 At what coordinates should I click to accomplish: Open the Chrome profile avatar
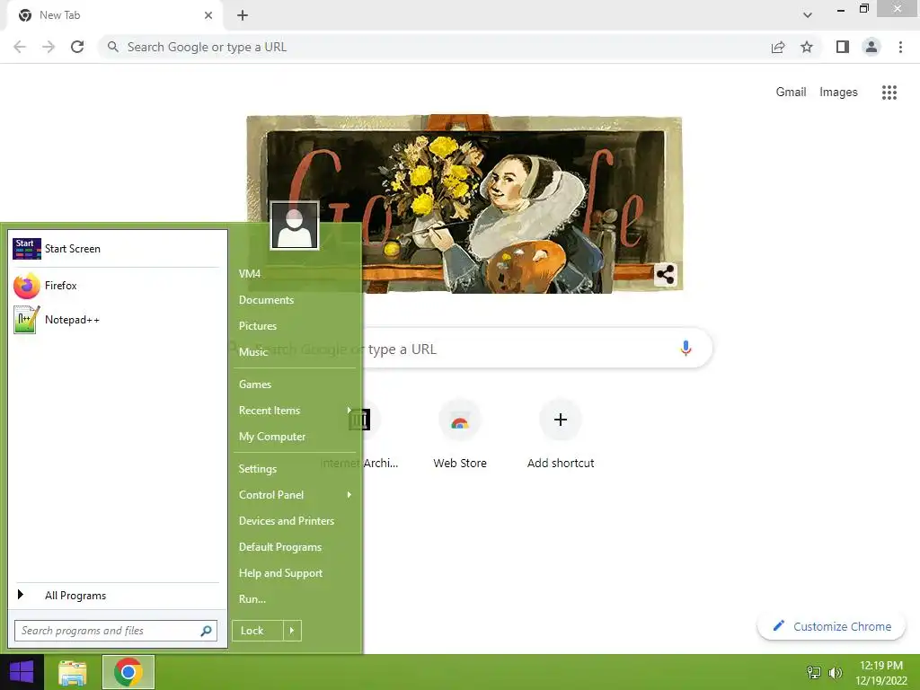point(871,47)
